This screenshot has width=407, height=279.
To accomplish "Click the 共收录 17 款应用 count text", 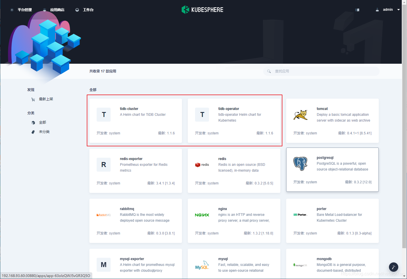I will coord(103,71).
